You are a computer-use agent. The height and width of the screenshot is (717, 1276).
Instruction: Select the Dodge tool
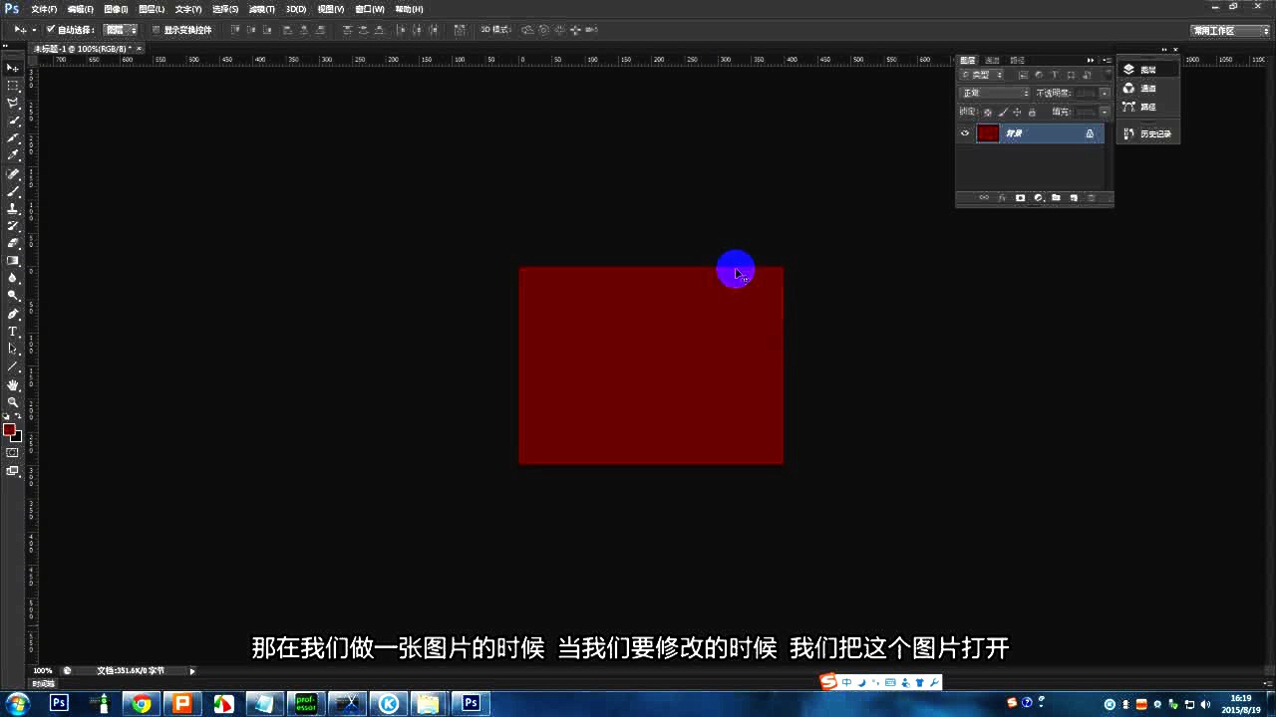click(x=13, y=295)
